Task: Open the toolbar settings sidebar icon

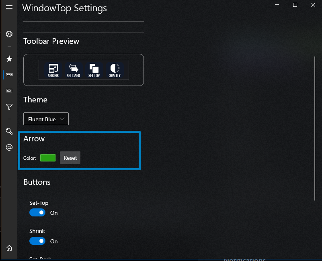Action: pyautogui.click(x=9, y=75)
